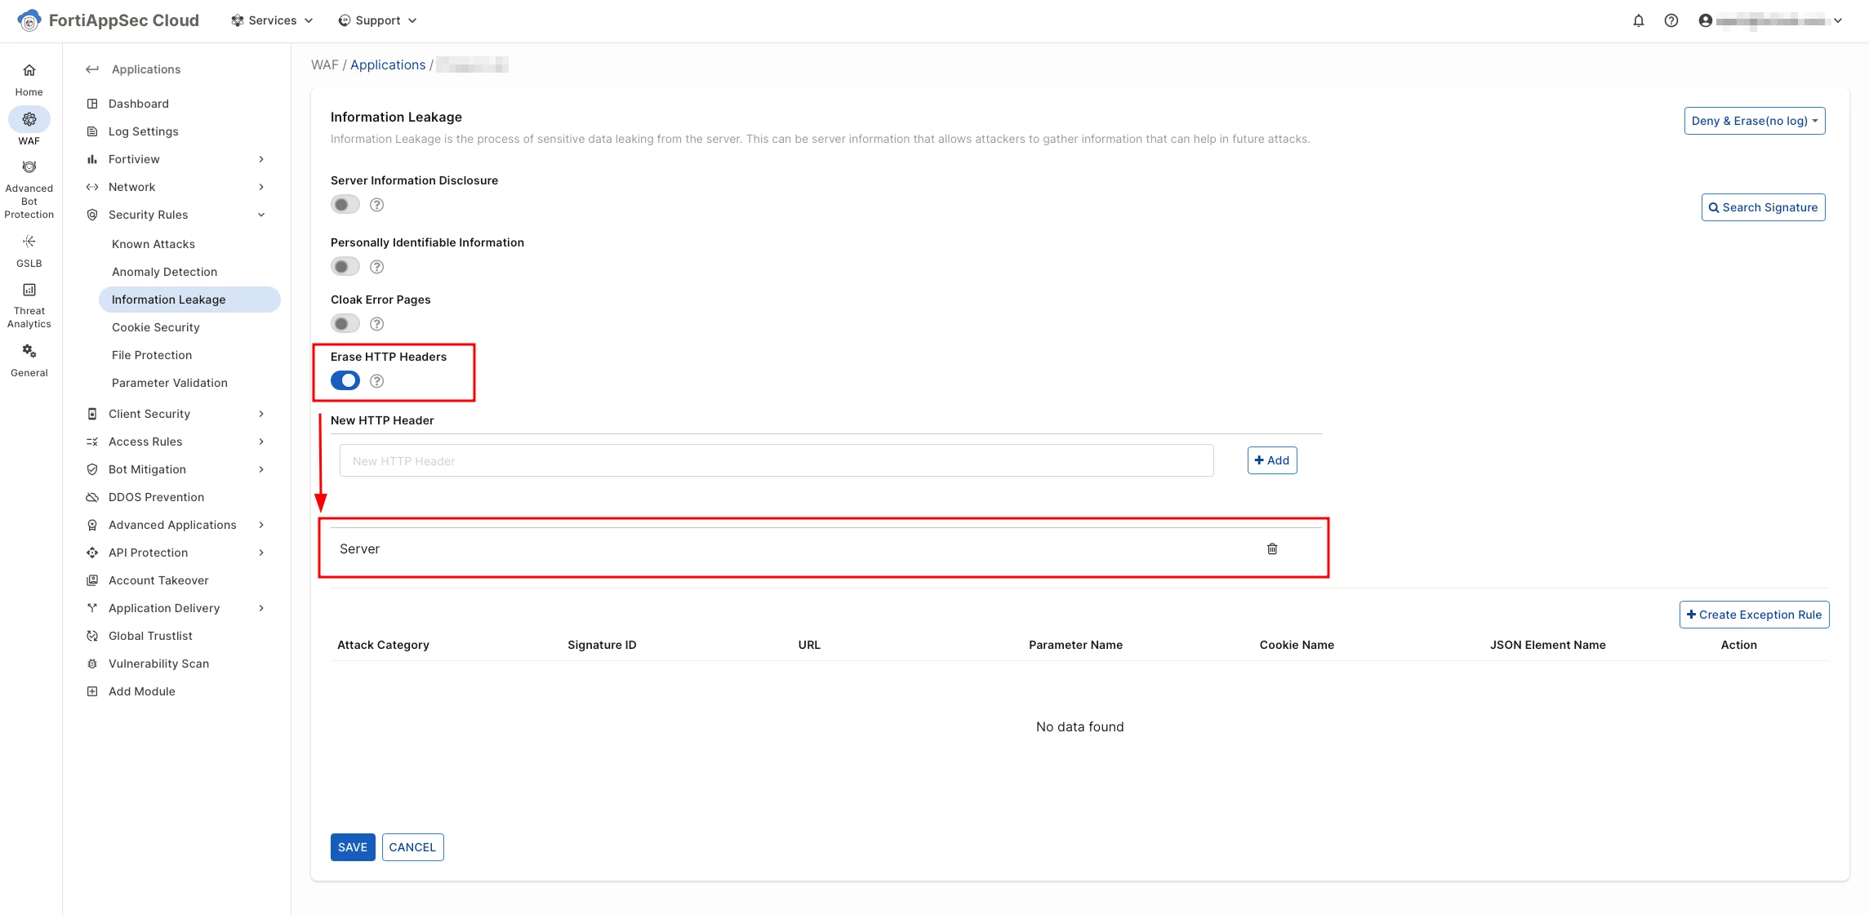The image size is (1869, 915).
Task: Open the GSLB module
Action: coord(29,251)
